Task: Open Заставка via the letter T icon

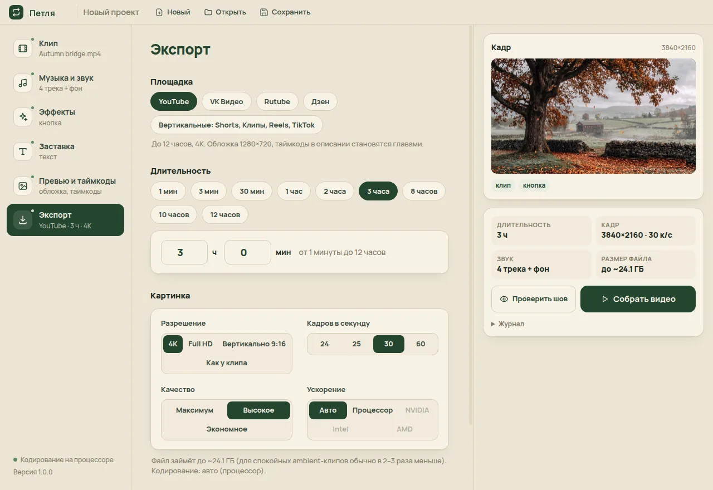Action: point(23,151)
